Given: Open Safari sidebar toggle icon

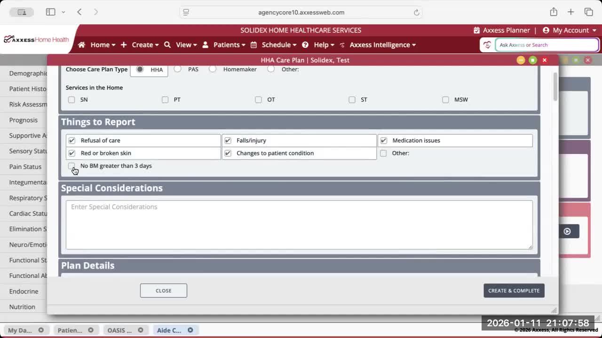Looking at the screenshot, I should tap(50, 12).
